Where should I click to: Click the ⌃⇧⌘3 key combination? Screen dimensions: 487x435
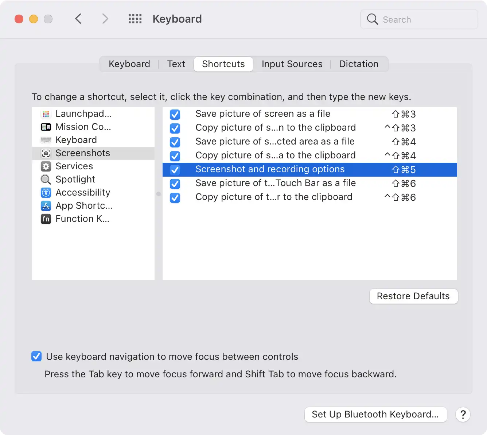400,128
